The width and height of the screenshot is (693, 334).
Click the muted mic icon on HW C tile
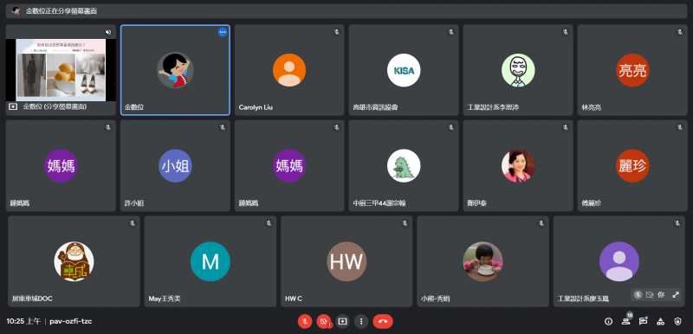(x=405, y=223)
